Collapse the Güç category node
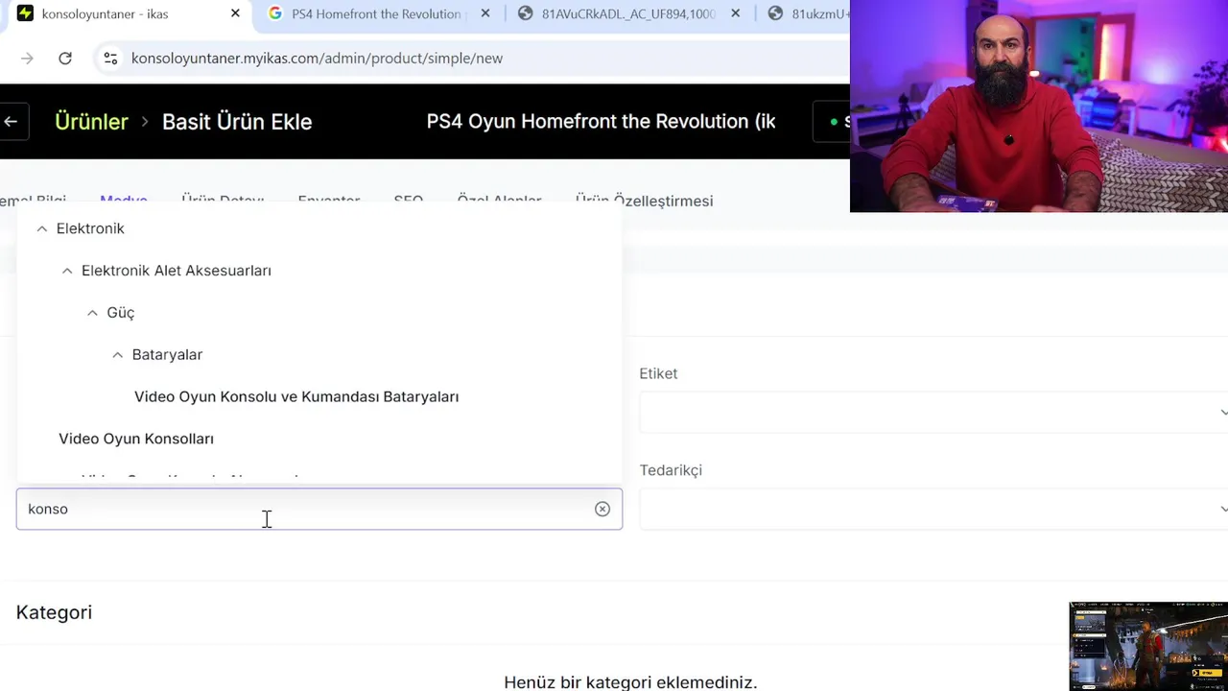Image resolution: width=1228 pixels, height=691 pixels. coord(92,313)
